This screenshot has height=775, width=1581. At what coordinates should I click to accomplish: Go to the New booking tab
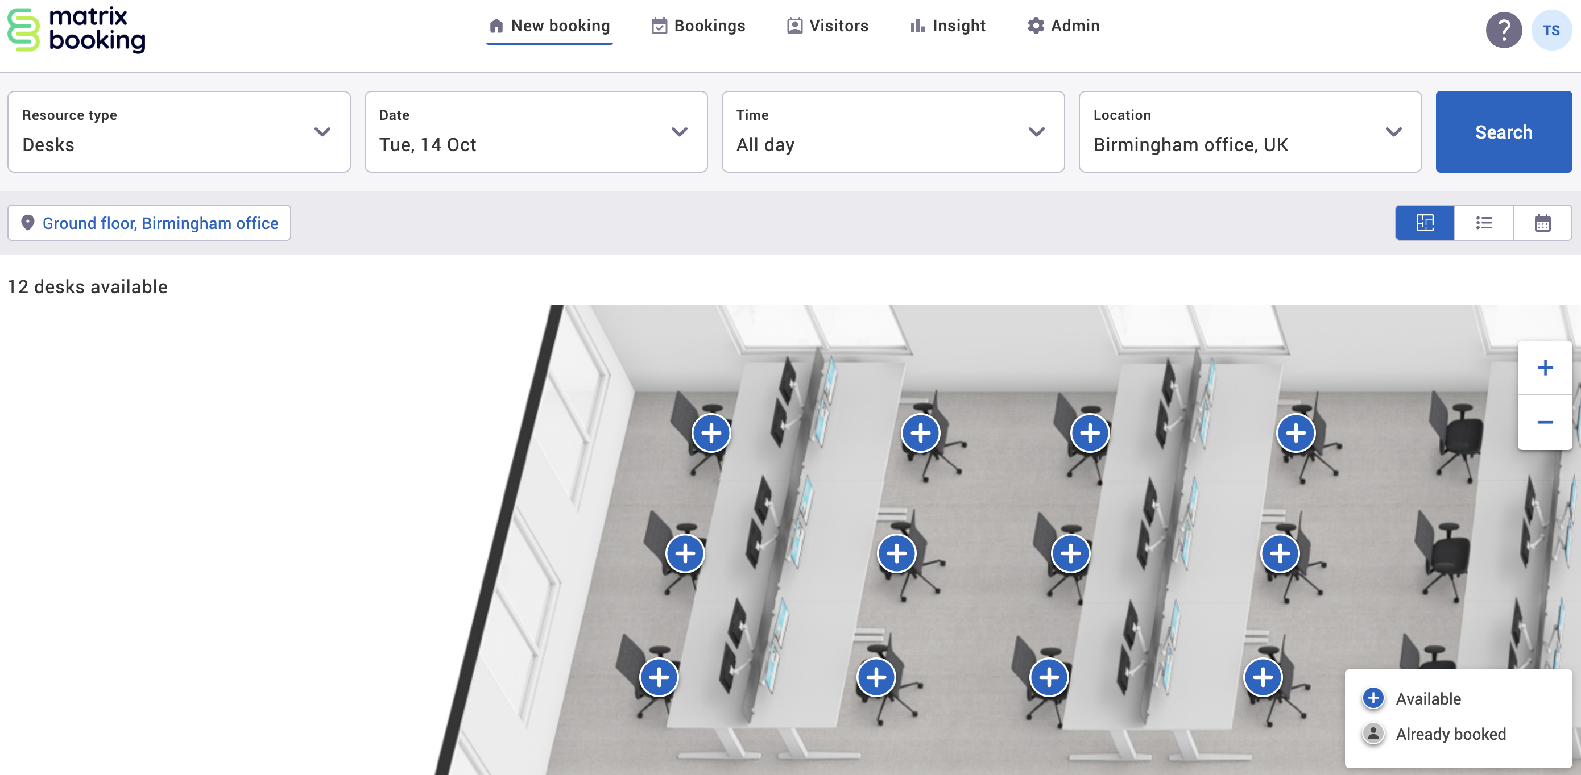(549, 26)
